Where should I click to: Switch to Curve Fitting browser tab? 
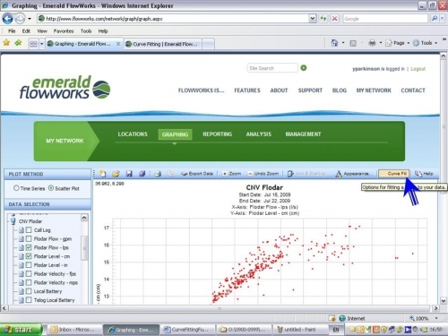tap(163, 44)
